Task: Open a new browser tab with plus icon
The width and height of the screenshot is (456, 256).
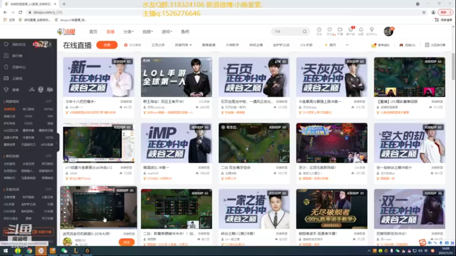Action: (64, 4)
